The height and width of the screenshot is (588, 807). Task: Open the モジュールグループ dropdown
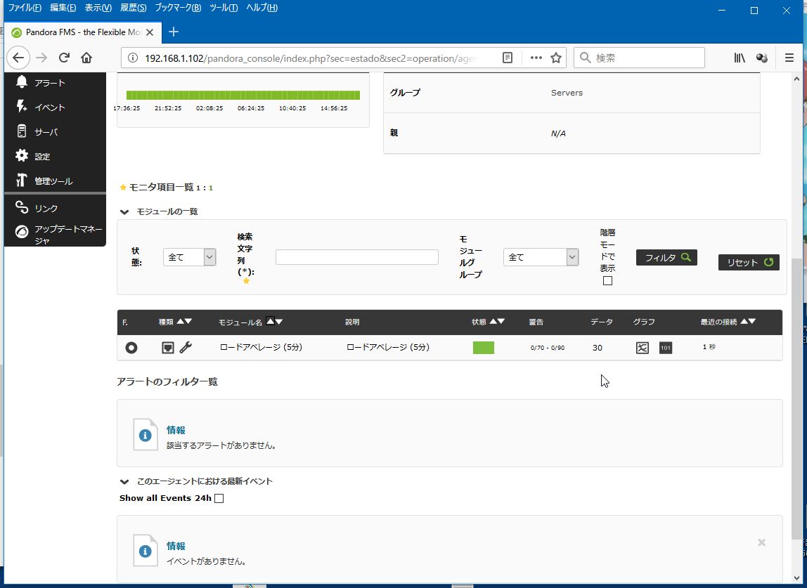[x=541, y=257]
